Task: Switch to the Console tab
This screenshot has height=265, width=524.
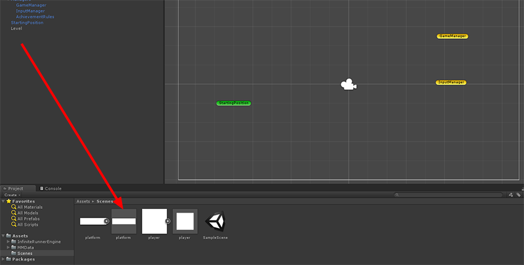Action: point(51,189)
